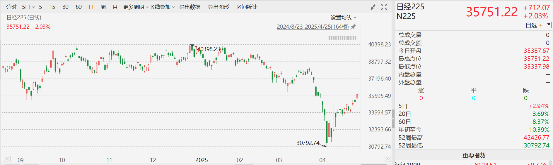Image resolution: width=553 pixels, height=165 pixels.
Task: Add to watchlist with 自选 +
Action: pyautogui.click(x=534, y=25)
